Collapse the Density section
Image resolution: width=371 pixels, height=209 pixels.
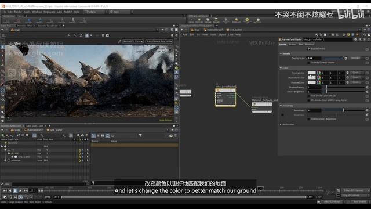[x=281, y=53]
